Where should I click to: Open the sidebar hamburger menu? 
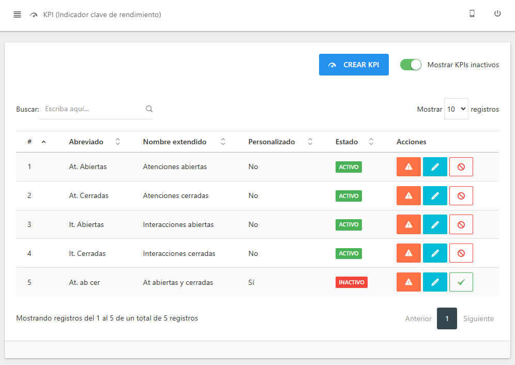[x=17, y=14]
